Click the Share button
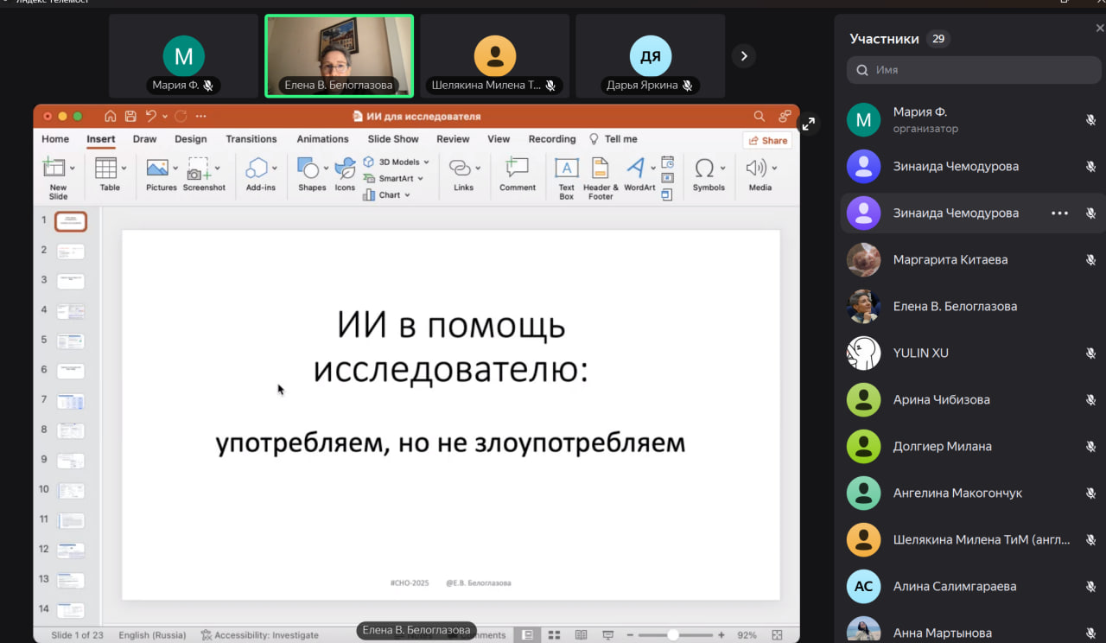Viewport: 1106px width, 643px height. point(767,140)
